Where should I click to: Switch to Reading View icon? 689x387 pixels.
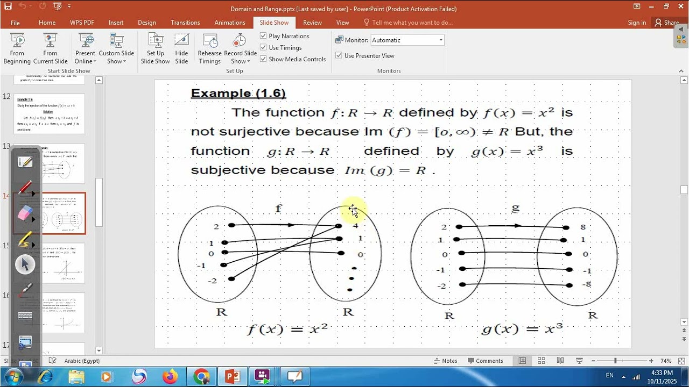tap(560, 361)
